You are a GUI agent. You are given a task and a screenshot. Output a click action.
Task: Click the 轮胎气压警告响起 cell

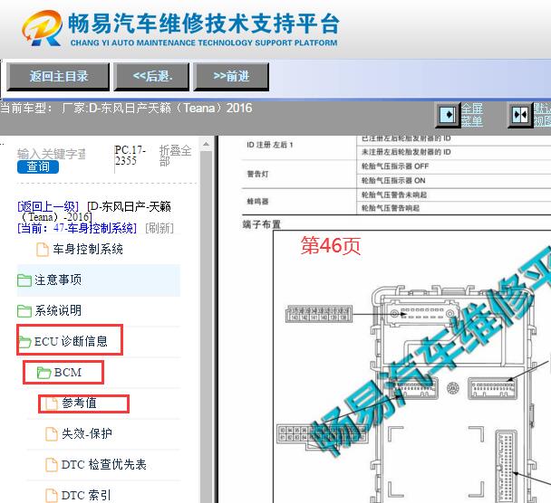(x=391, y=208)
